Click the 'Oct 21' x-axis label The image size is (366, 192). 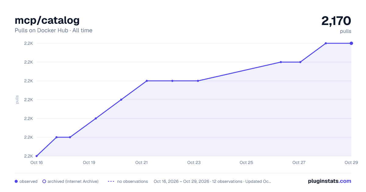click(142, 162)
